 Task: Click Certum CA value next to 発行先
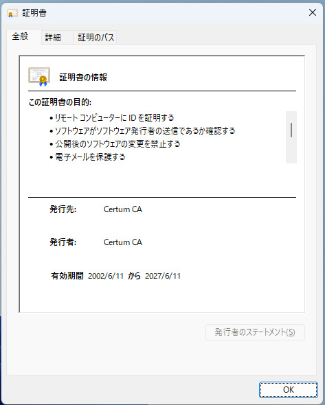point(123,209)
